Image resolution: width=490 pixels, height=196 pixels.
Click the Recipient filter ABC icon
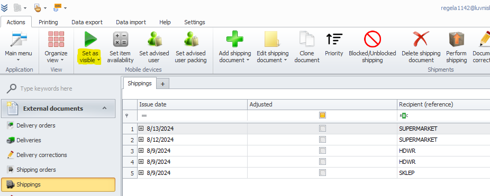pyautogui.click(x=404, y=115)
